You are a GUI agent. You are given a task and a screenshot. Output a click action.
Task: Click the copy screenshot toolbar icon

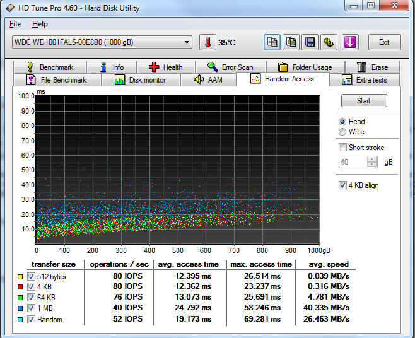coord(291,42)
